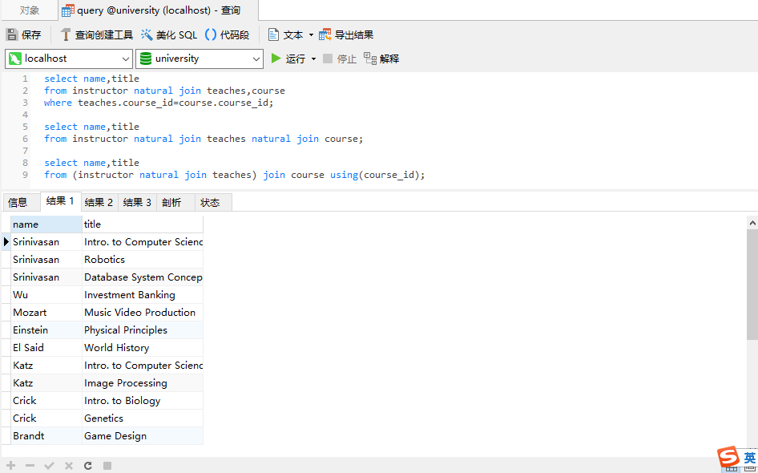
Task: Add a record with the plus icon
Action: pyautogui.click(x=10, y=466)
